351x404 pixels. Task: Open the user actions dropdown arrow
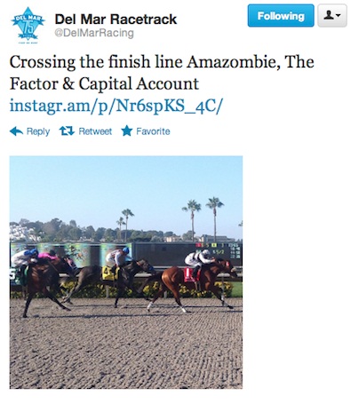pyautogui.click(x=339, y=15)
